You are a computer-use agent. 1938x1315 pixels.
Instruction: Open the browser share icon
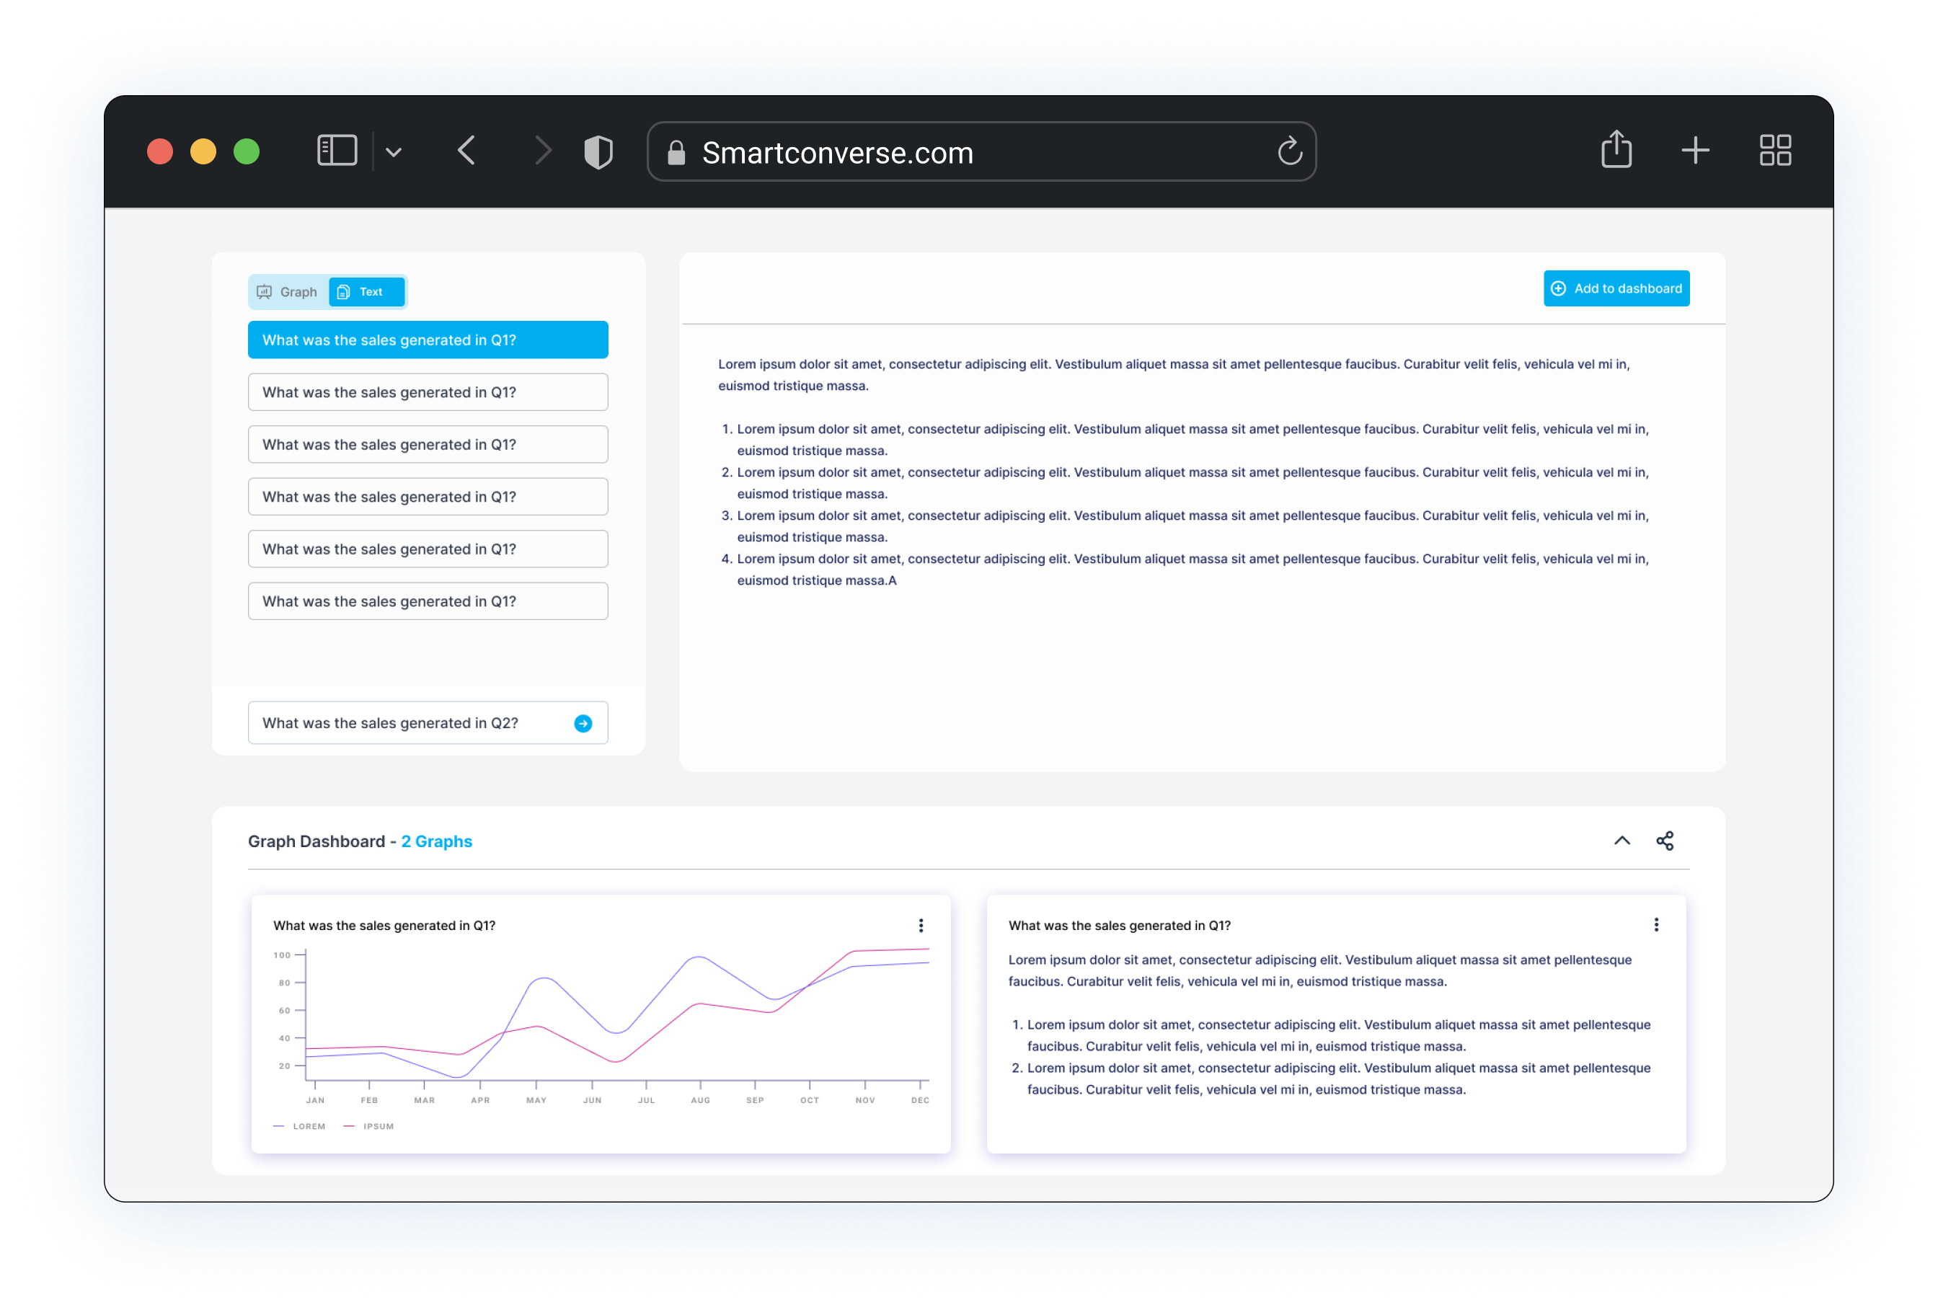tap(1616, 149)
